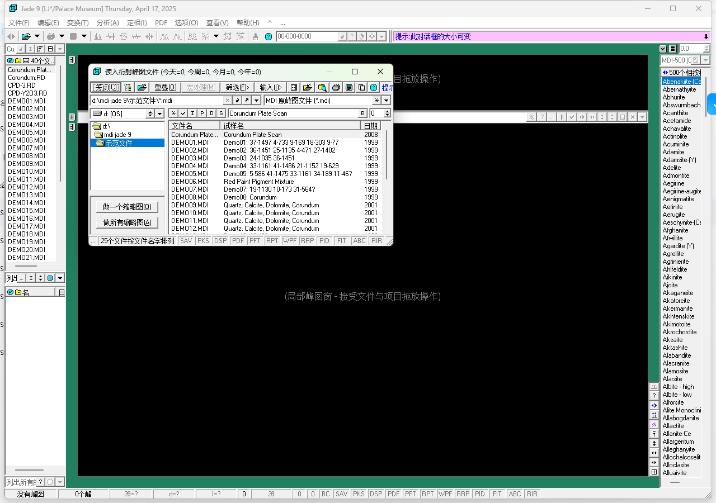Click the 重叠(O) button
The height and width of the screenshot is (503, 716).
165,87
